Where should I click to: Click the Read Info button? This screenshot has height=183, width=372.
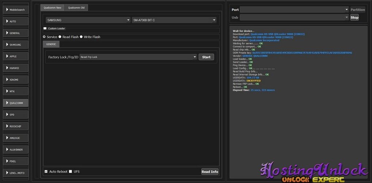pyautogui.click(x=210, y=172)
